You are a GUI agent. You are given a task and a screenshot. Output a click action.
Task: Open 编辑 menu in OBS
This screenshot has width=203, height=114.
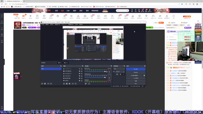point(47,24)
